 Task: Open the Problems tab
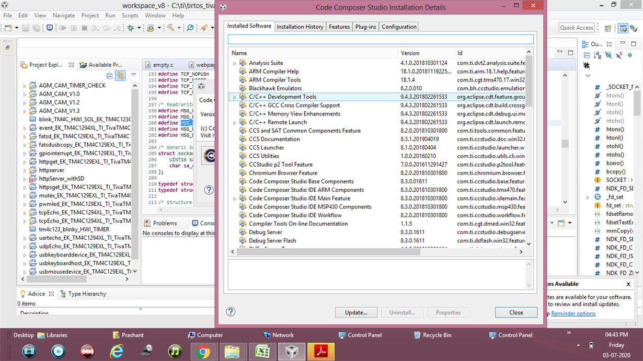(x=160, y=223)
